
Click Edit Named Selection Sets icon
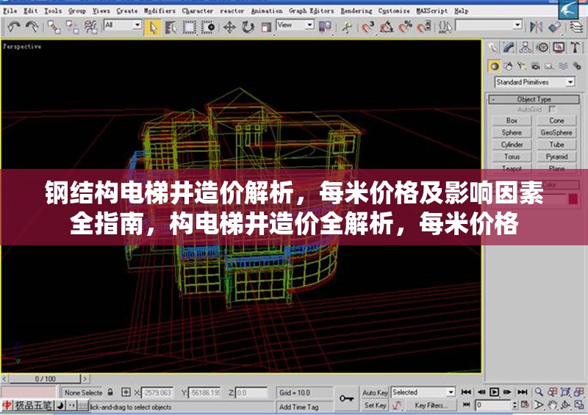[445, 27]
